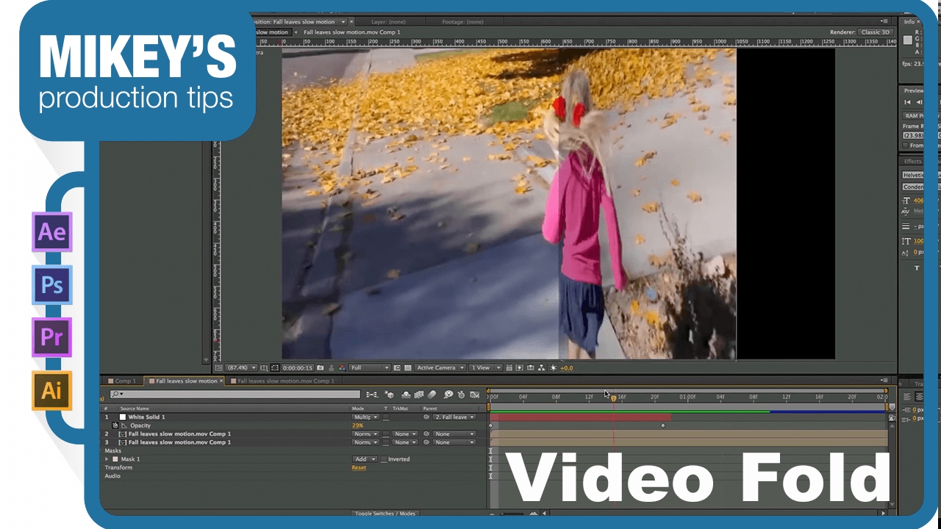Image resolution: width=941 pixels, height=529 pixels.
Task: Open the Graph Editor icon
Action: click(475, 395)
